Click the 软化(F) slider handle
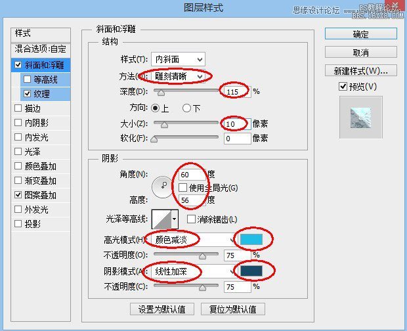Screen dimensions: 407x331 [154, 139]
